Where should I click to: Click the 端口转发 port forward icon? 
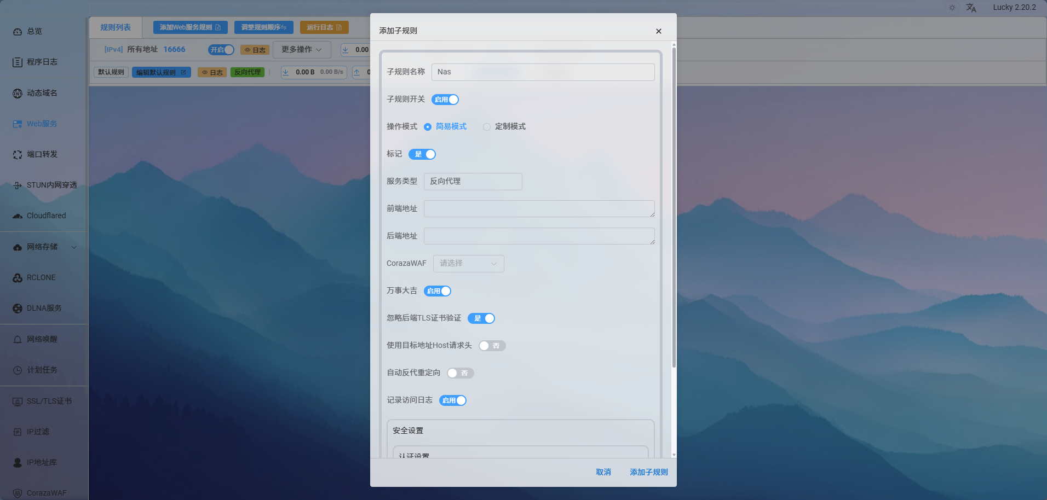[x=18, y=155]
